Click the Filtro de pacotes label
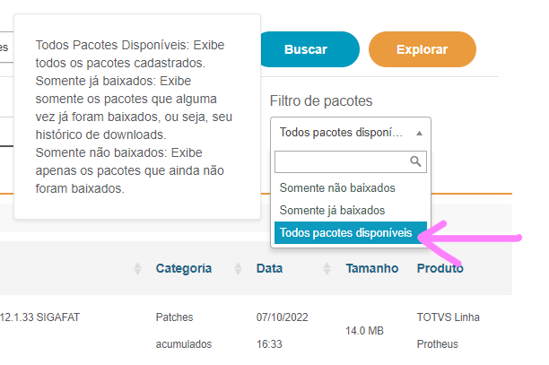Viewport: 549px width, 365px height. 320,100
